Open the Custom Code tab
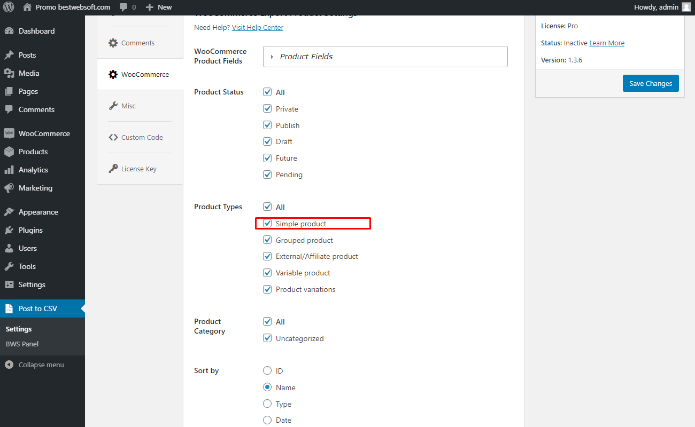Screen dimensions: 695x427 click(x=140, y=138)
